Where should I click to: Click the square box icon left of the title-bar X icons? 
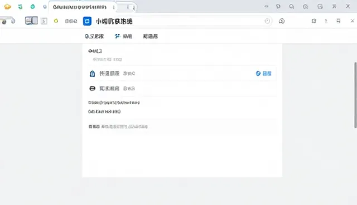(320, 6)
